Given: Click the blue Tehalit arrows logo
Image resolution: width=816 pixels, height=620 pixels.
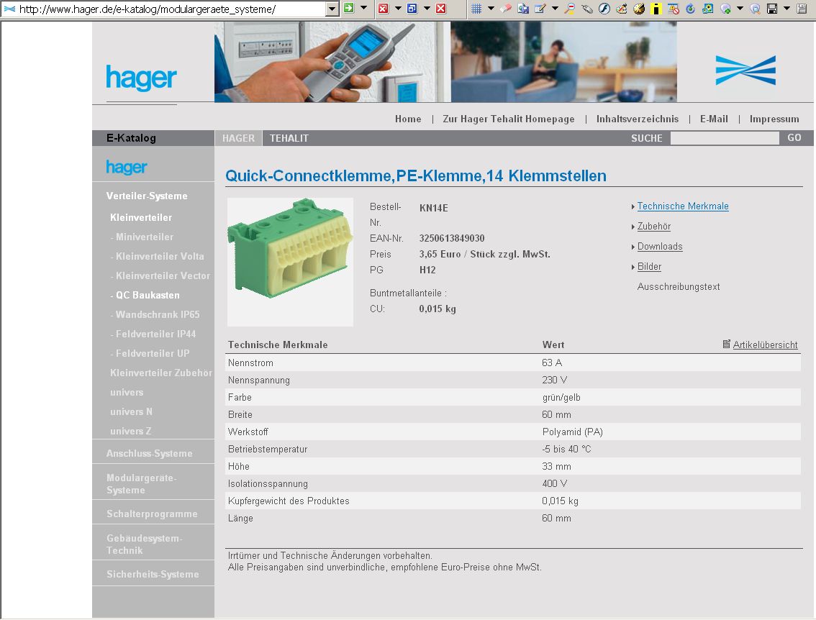Looking at the screenshot, I should [745, 70].
